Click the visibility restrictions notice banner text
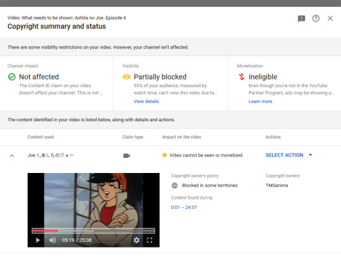Screen dimensions: 341x262 (x=98, y=47)
